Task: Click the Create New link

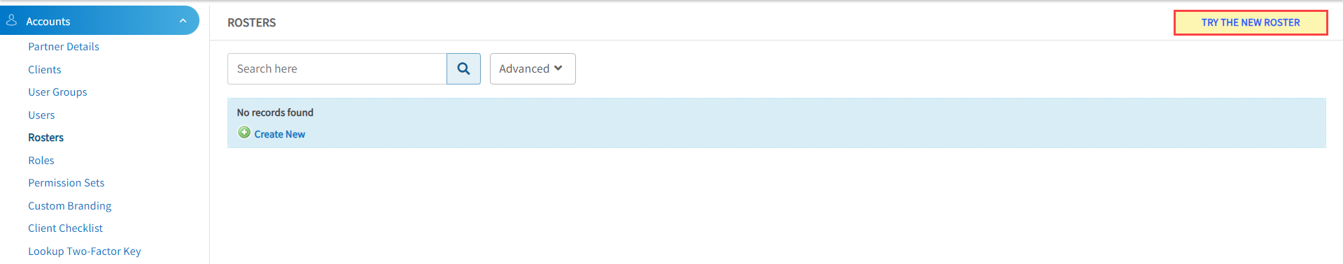Action: click(279, 134)
